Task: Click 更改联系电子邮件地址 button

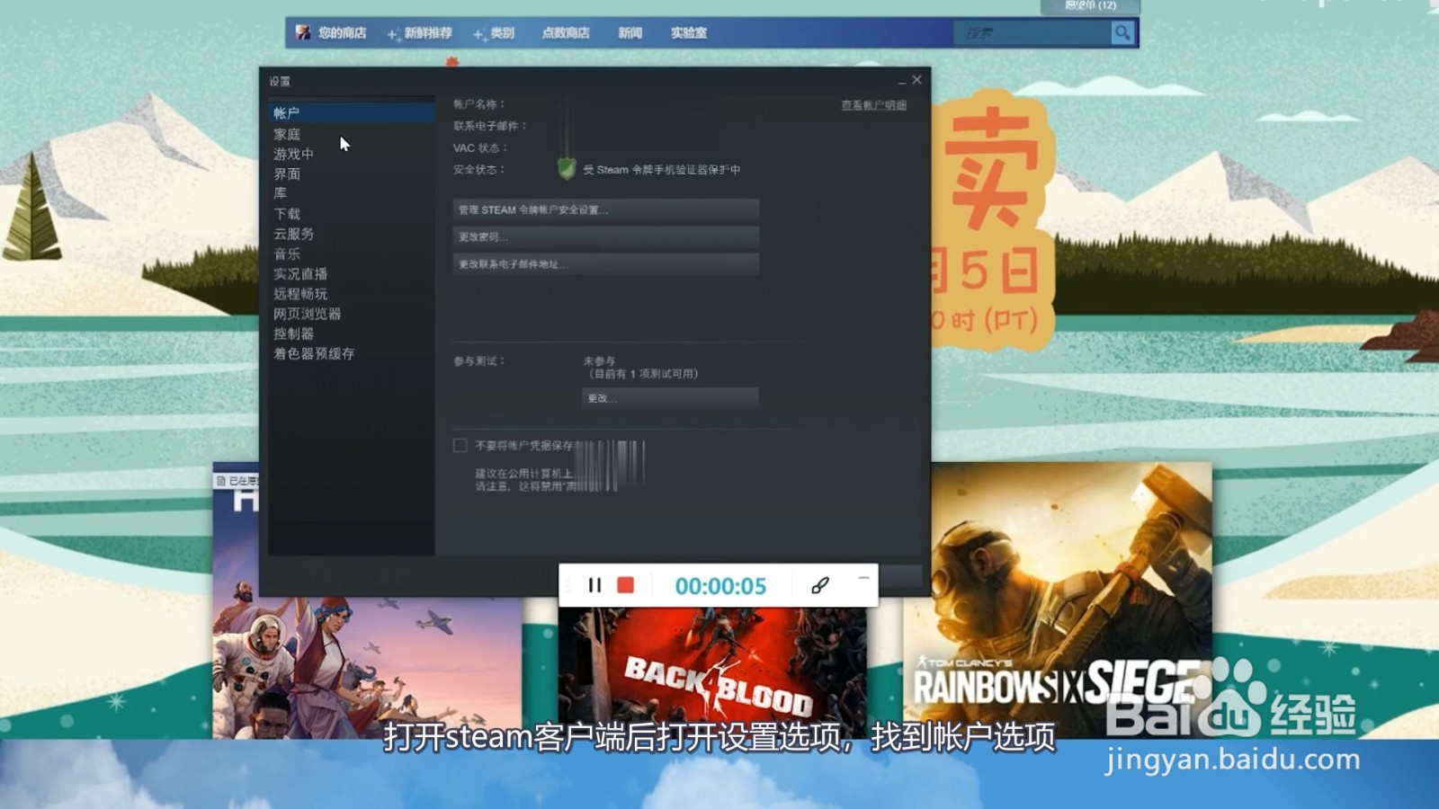Action: [605, 264]
